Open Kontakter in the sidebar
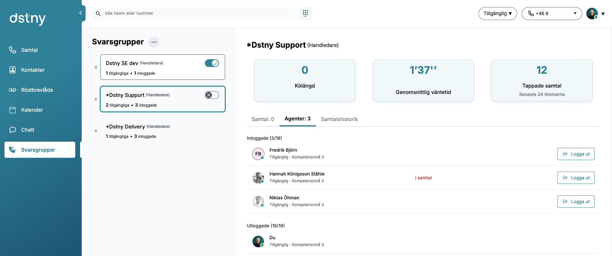This screenshot has width=612, height=256. [32, 70]
